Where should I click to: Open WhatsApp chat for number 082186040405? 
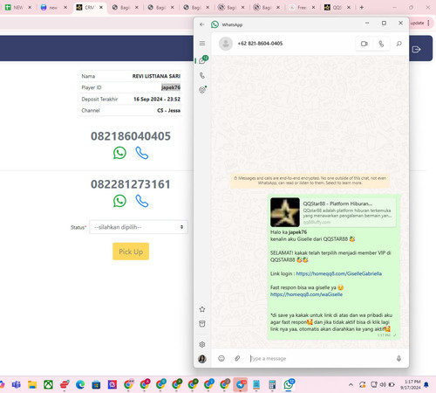click(119, 153)
